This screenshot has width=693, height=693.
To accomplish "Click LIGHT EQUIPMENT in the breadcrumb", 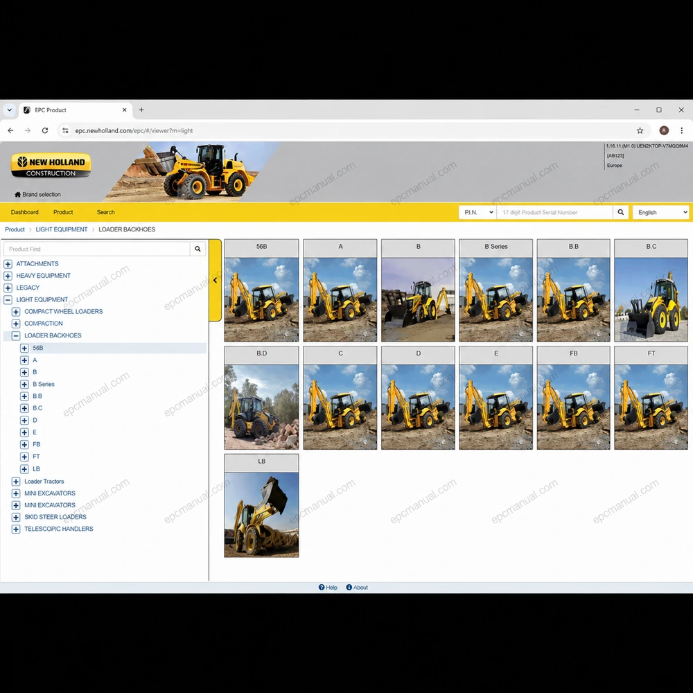I will 62,229.
